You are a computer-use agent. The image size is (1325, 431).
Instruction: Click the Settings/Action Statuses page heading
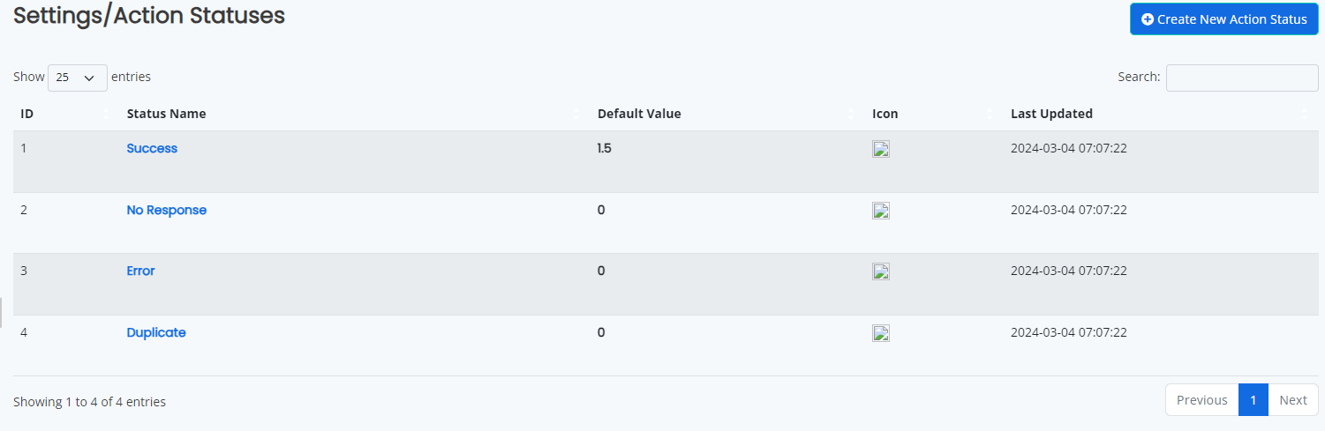tap(149, 16)
